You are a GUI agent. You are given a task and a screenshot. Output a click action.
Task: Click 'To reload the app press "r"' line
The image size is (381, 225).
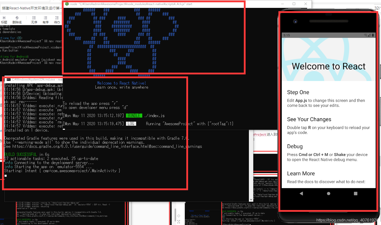90,103
